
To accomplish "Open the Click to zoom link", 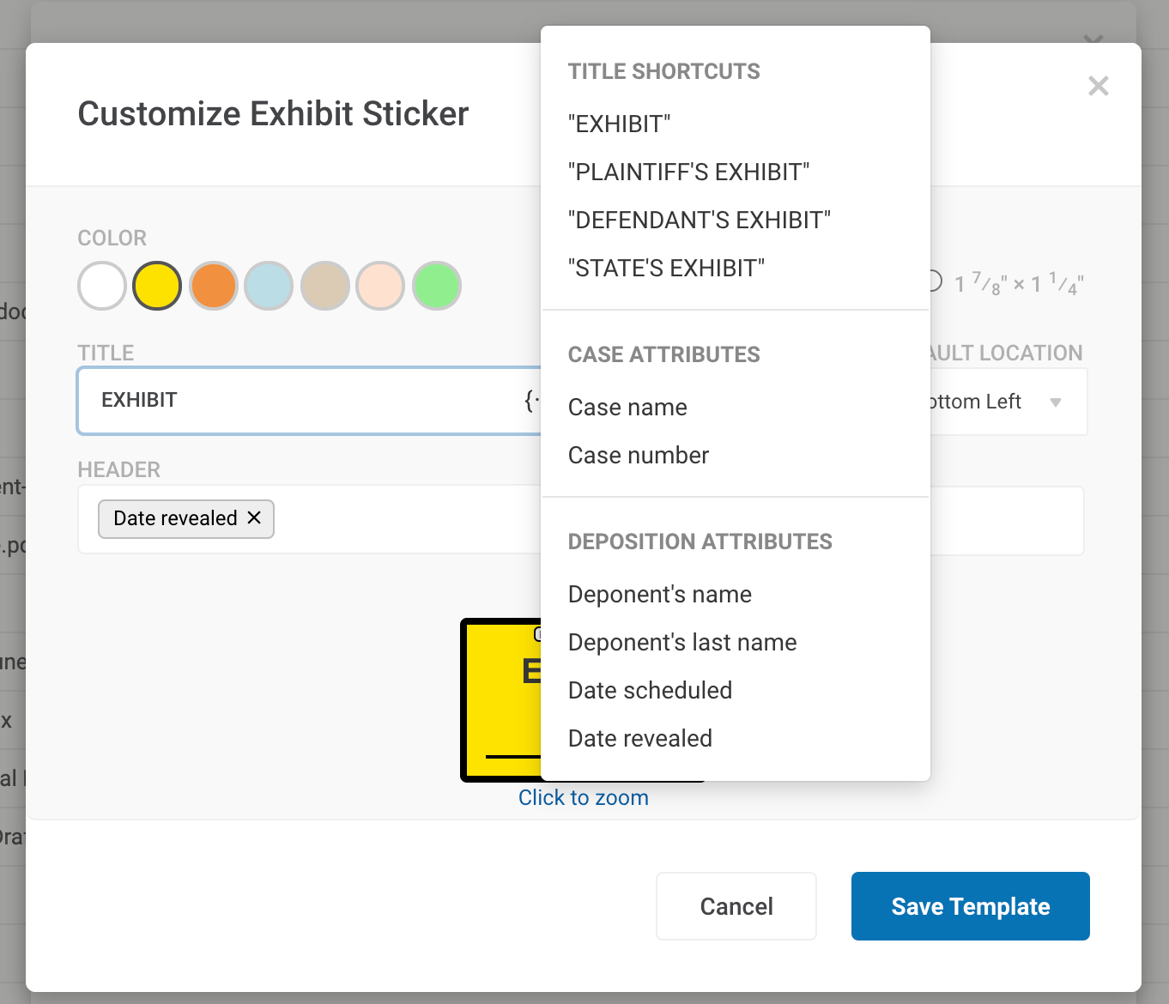I will [583, 798].
